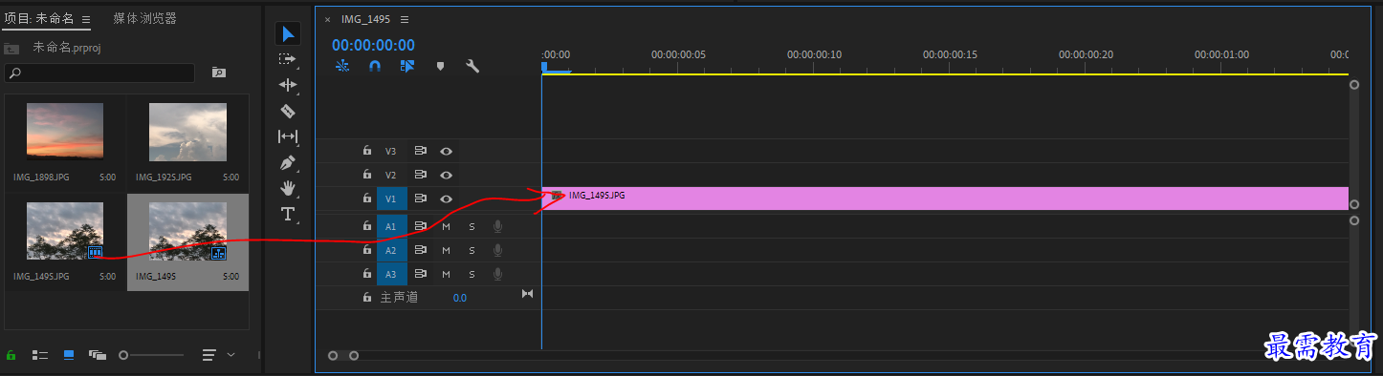Click the timeline playhead marker
This screenshot has width=1383, height=376.
pos(545,68)
